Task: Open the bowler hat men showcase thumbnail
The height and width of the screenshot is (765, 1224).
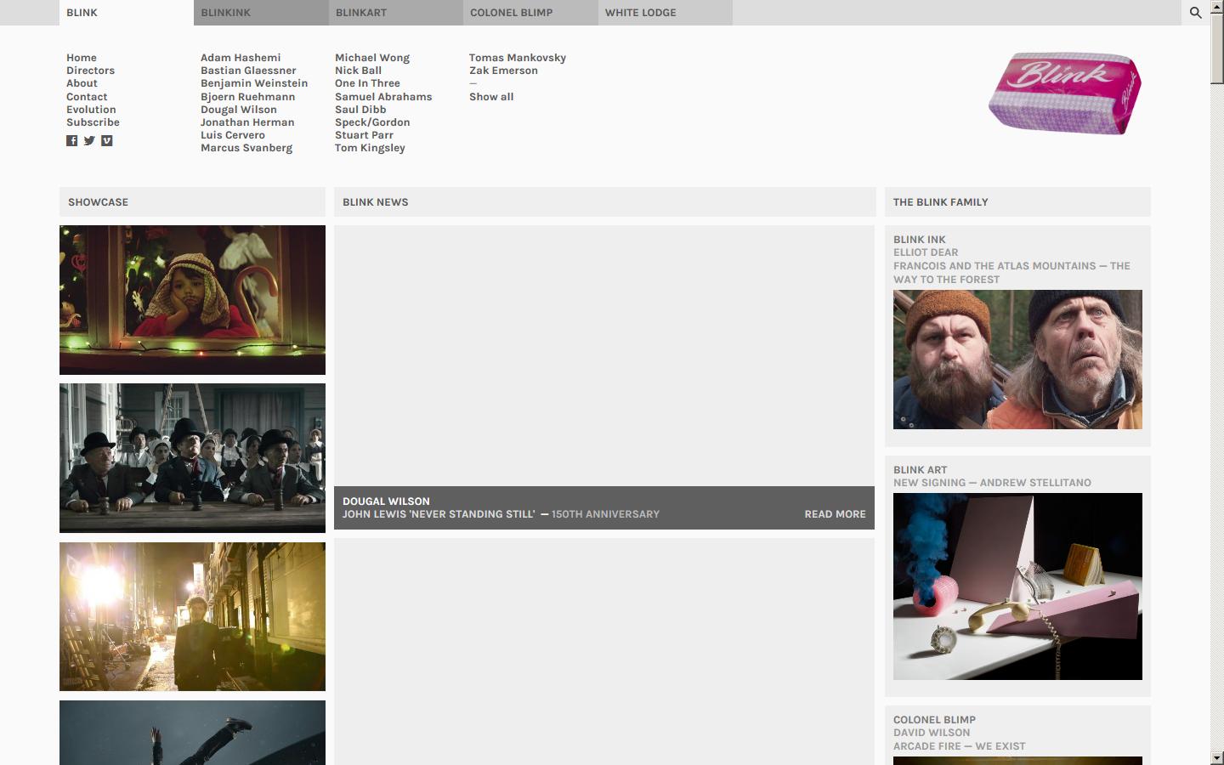Action: pyautogui.click(x=192, y=458)
